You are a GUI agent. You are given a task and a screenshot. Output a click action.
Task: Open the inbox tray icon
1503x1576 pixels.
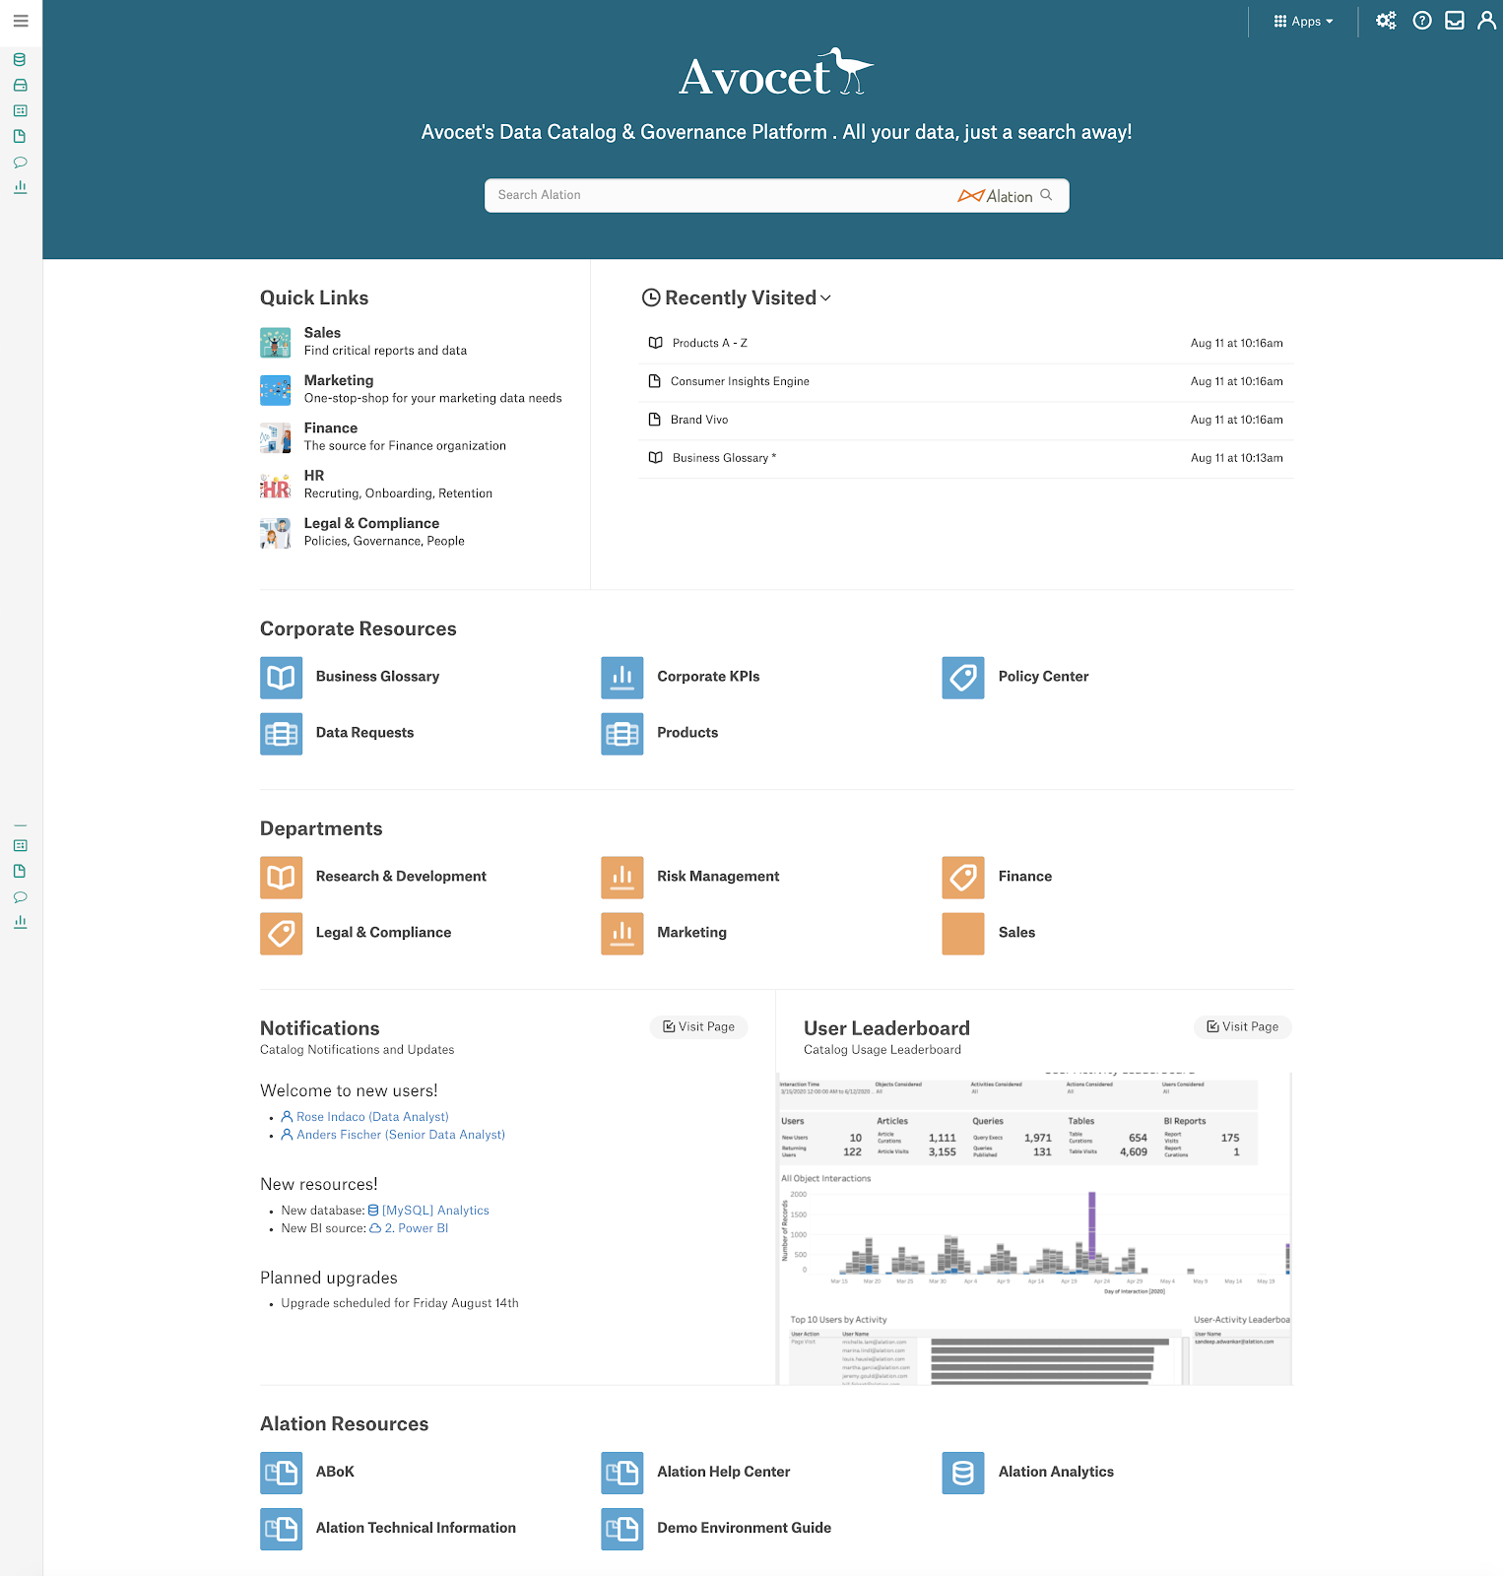pyautogui.click(x=1454, y=21)
